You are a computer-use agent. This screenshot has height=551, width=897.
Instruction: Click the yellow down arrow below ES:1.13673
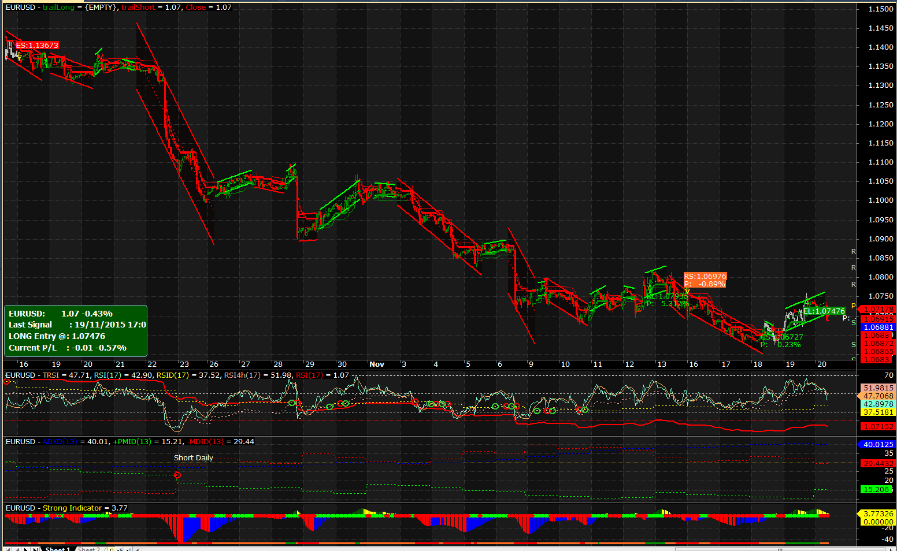(x=19, y=56)
